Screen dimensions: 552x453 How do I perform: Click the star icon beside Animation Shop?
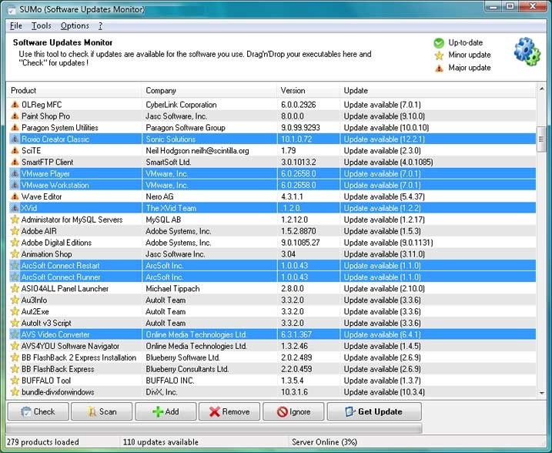(x=15, y=254)
